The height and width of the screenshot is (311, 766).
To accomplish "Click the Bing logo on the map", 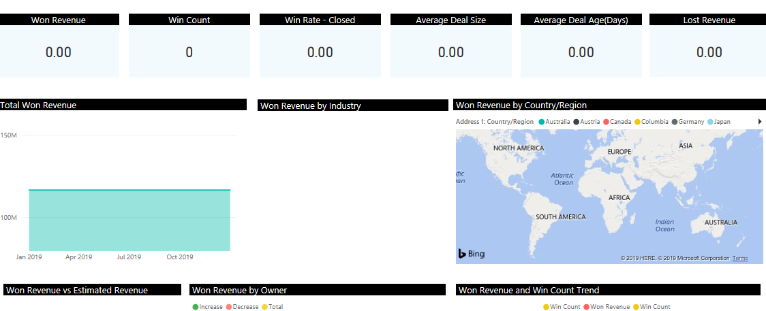I will pyautogui.click(x=472, y=254).
